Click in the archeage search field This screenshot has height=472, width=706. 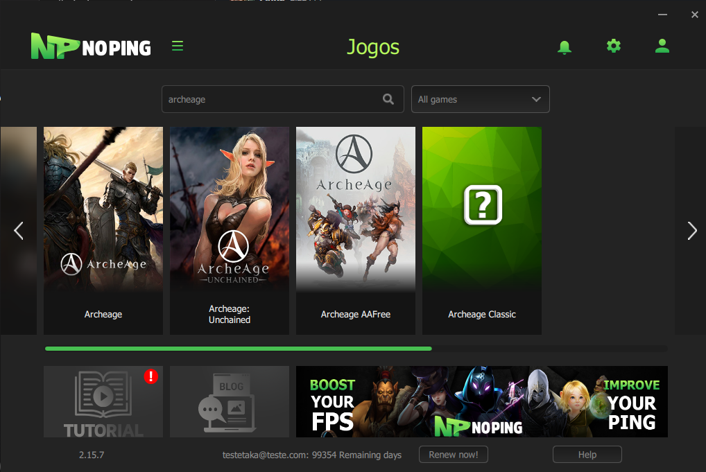[283, 99]
